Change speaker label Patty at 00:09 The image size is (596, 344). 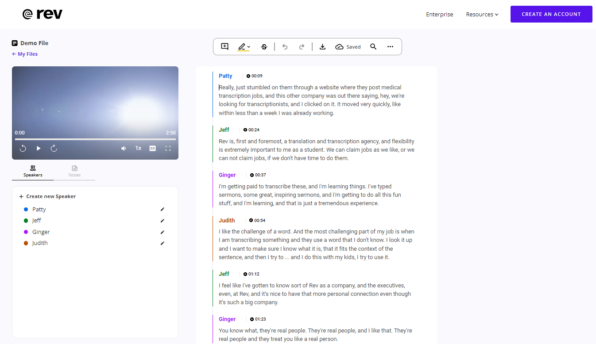pos(225,76)
